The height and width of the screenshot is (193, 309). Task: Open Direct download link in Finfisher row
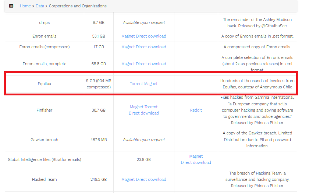click(x=144, y=113)
